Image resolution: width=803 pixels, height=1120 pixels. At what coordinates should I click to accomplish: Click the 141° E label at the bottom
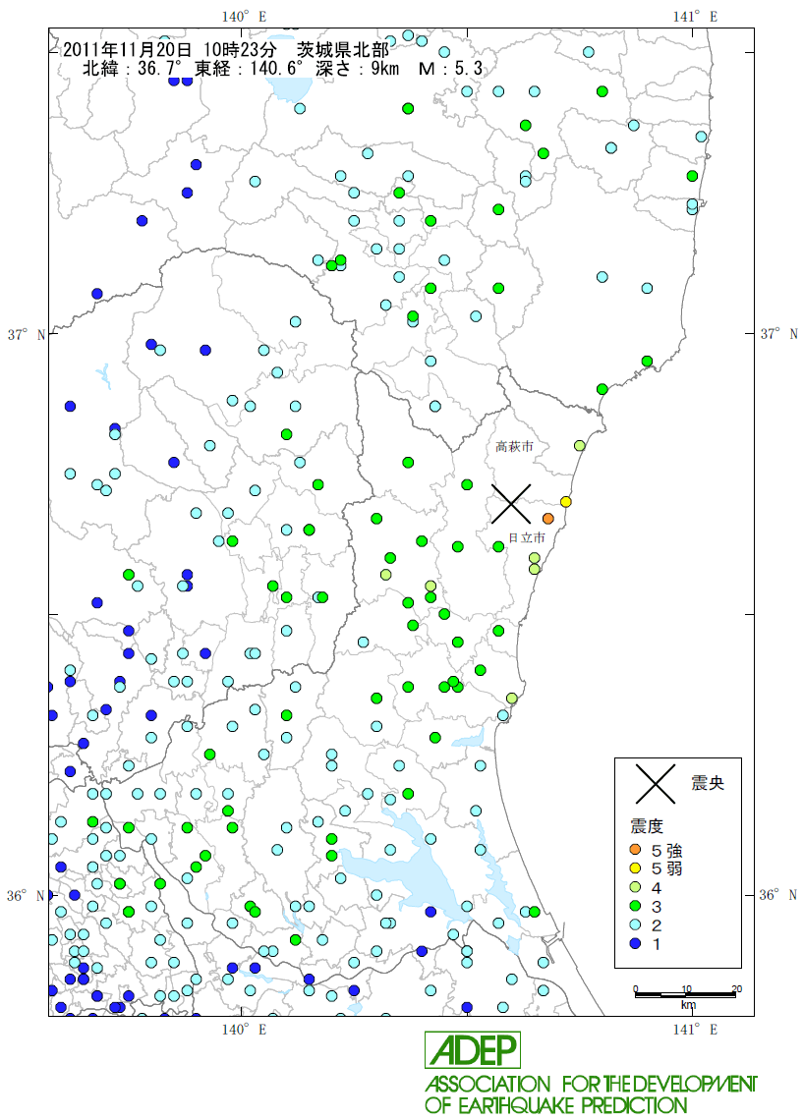pyautogui.click(x=695, y=1030)
